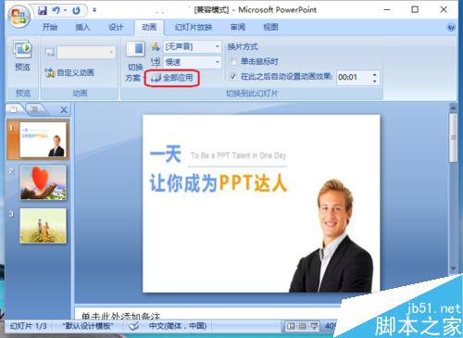Click the transition sound icon
The width and height of the screenshot is (463, 338).
(156, 46)
